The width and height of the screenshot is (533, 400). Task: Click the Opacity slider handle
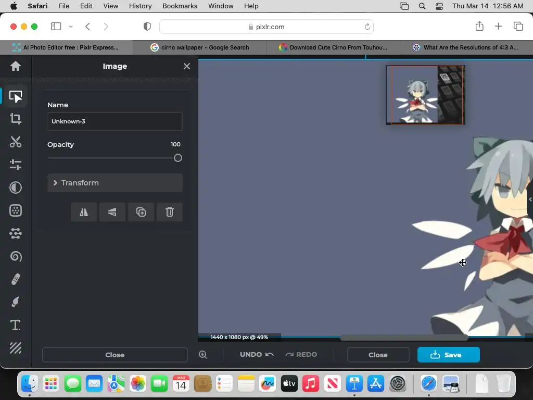[x=178, y=158]
